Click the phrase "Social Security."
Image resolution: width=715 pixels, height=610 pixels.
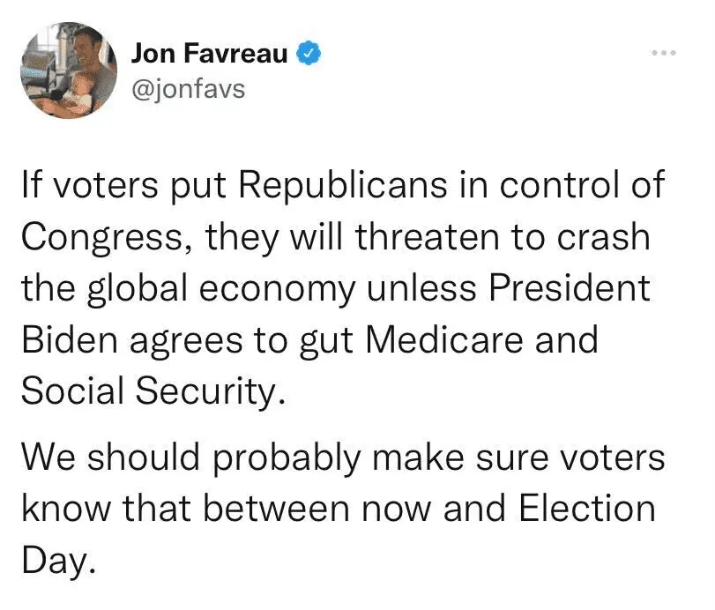click(x=153, y=390)
